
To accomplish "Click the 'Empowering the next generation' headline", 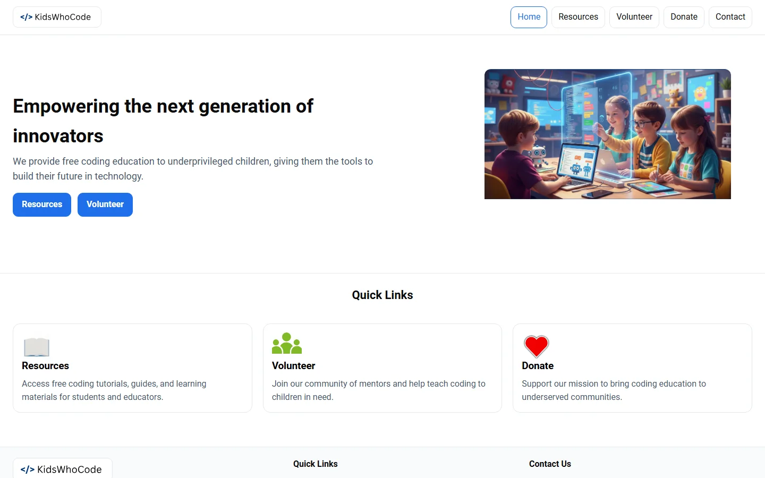I will point(163,121).
